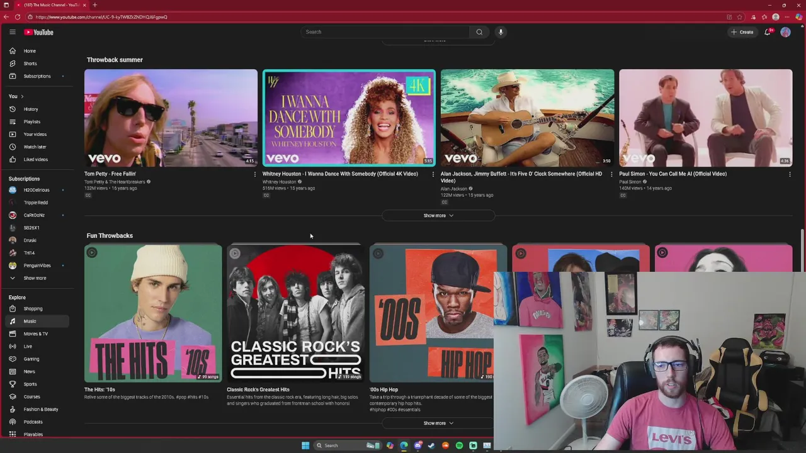Screen dimensions: 806x453
Task: Open Subscriptions in the sidebar
Action: pyautogui.click(x=38, y=76)
